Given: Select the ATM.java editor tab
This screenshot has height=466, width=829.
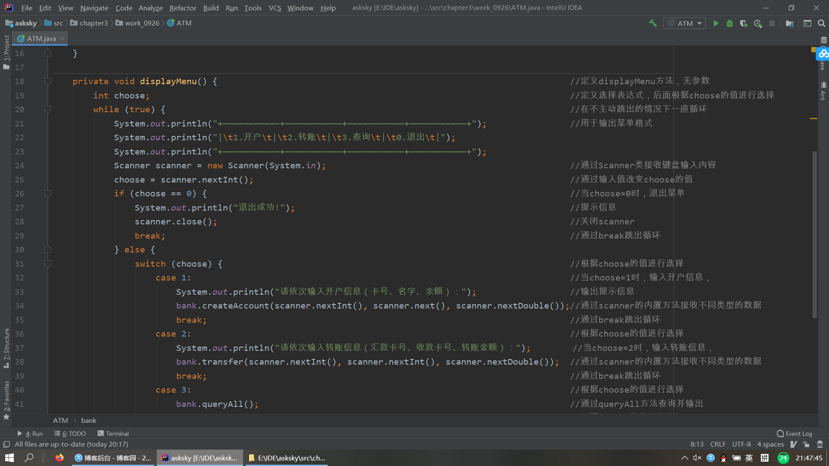Looking at the screenshot, I should pyautogui.click(x=41, y=38).
